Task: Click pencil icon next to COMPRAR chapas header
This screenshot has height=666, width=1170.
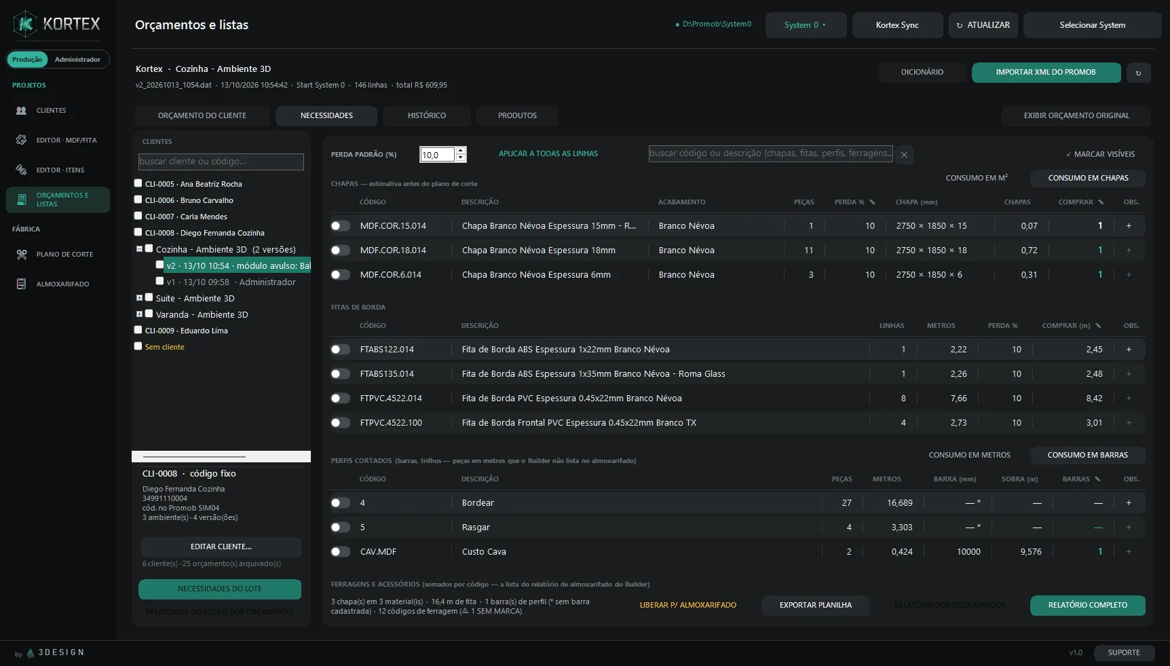Action: point(1101,202)
